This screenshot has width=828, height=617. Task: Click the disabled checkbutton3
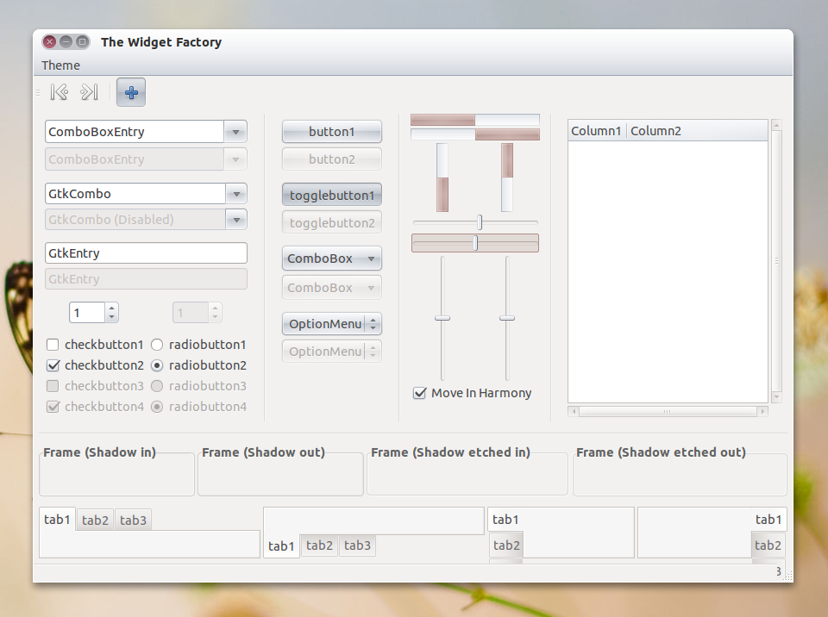tap(53, 386)
